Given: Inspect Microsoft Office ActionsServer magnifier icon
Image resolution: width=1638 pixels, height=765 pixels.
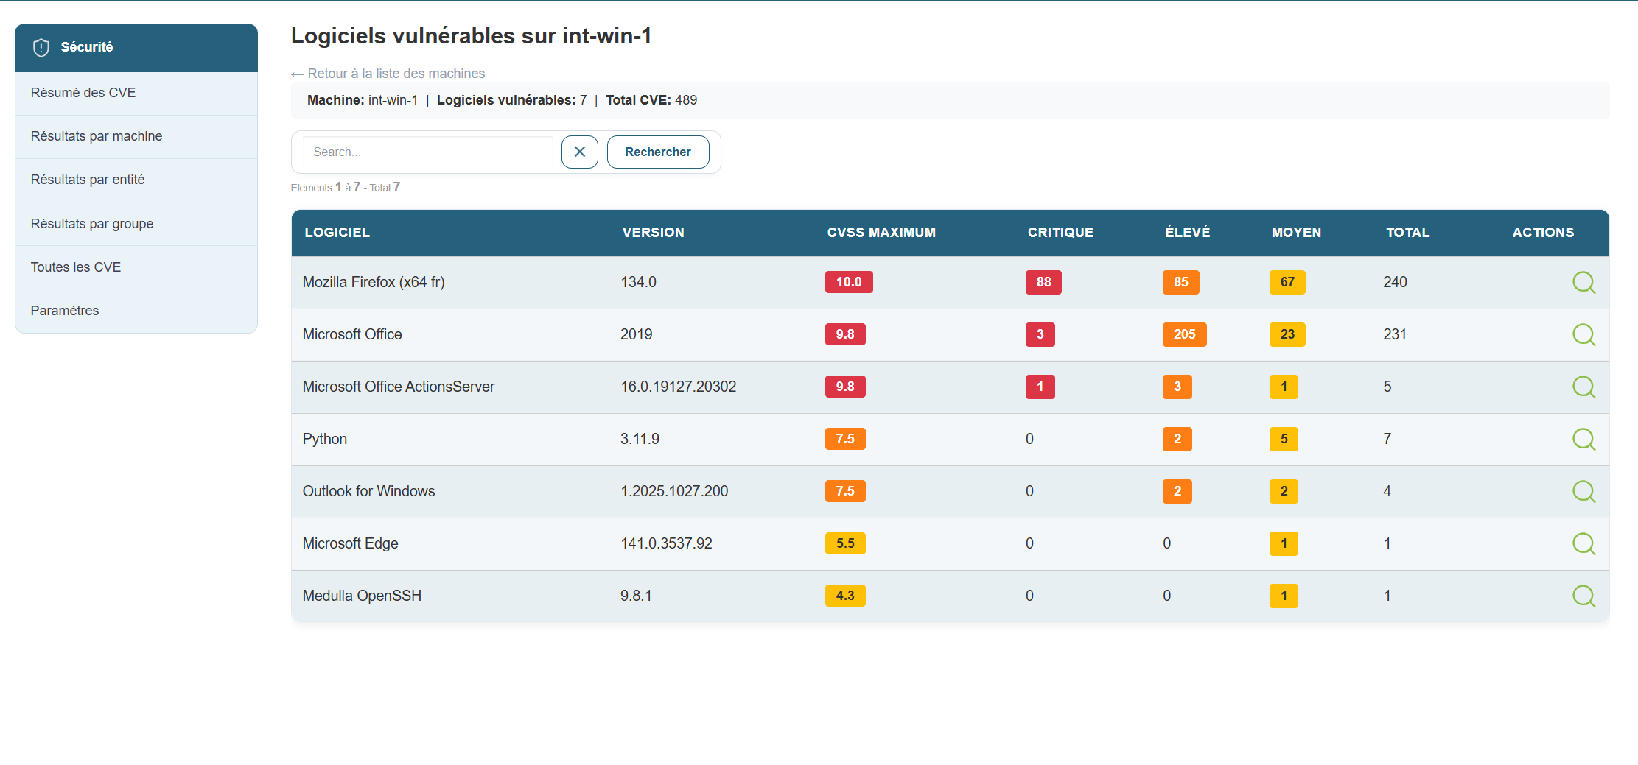Looking at the screenshot, I should tap(1583, 387).
